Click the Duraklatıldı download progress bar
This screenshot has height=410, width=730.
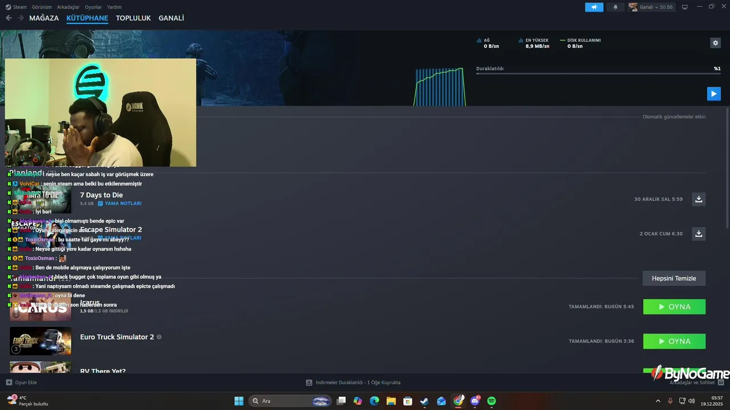[x=598, y=73]
